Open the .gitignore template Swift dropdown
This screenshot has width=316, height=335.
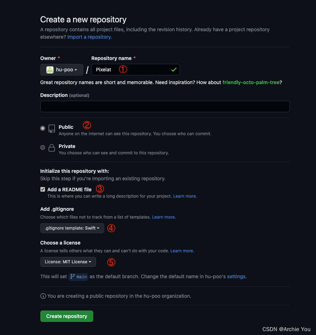[x=72, y=228]
